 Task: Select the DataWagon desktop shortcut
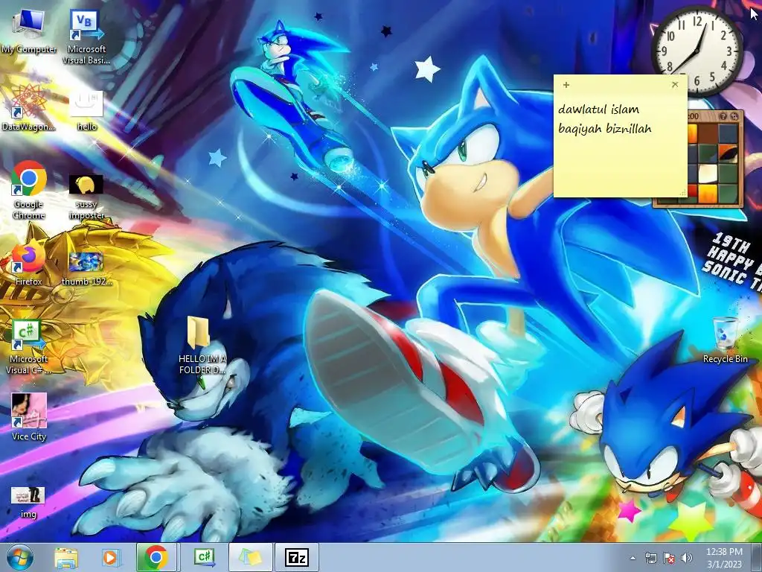28,108
